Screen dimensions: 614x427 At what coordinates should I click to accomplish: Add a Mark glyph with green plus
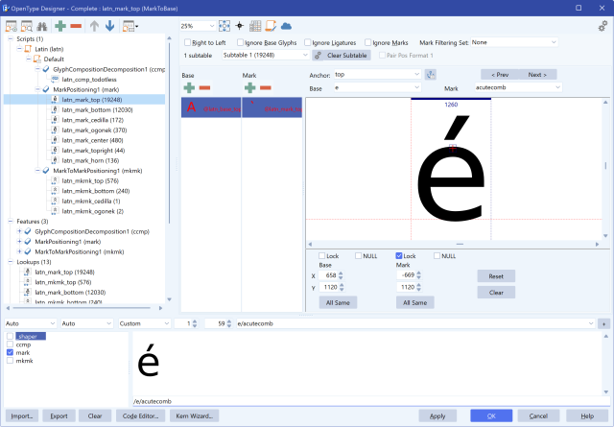(249, 87)
